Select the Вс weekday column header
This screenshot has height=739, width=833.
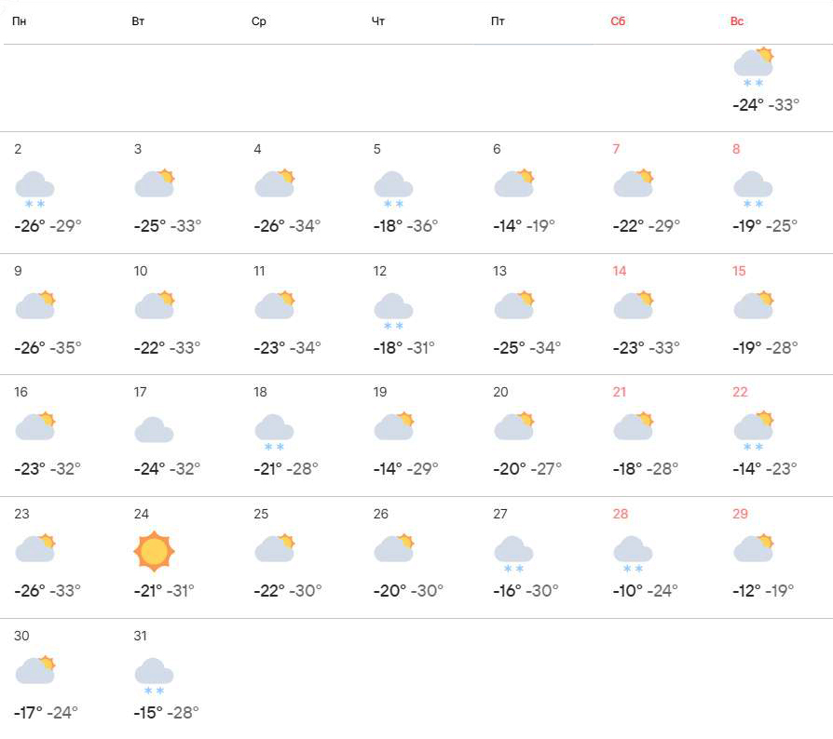[737, 21]
